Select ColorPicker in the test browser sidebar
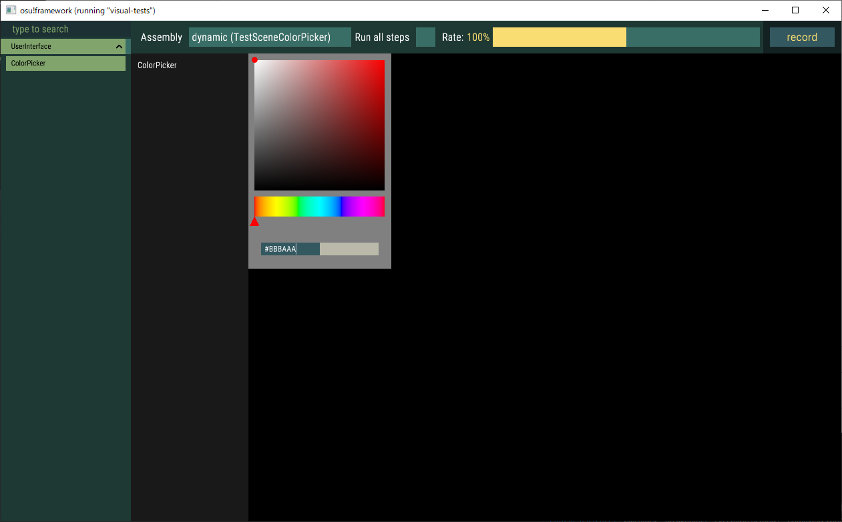 tap(65, 63)
